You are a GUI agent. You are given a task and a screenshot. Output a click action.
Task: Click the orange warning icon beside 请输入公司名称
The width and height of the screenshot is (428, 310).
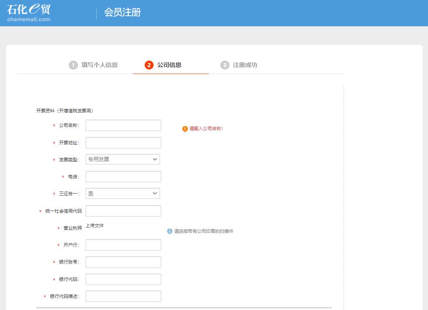[185, 129]
